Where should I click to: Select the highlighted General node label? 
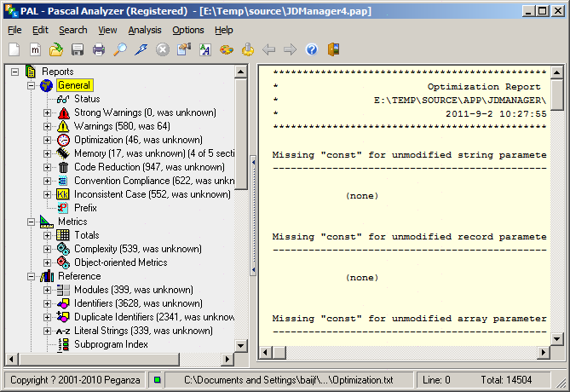[x=74, y=85]
